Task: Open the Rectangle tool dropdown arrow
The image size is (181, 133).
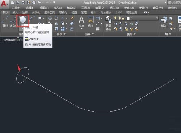Action: coord(44,18)
